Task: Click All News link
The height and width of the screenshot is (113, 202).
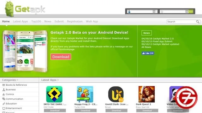Action: (x=146, y=47)
